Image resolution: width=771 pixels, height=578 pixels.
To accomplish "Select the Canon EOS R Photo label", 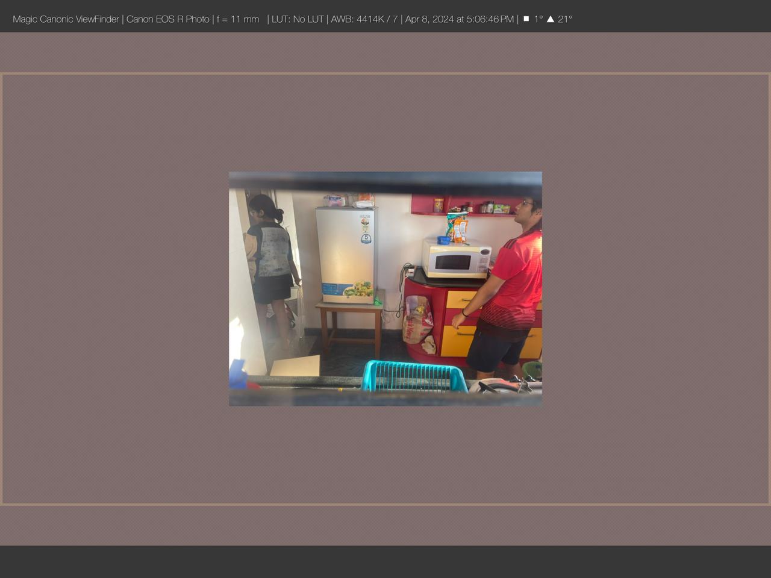I will [167, 19].
